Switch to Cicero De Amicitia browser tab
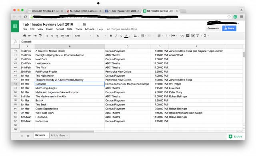The width and height of the screenshot is (256, 156). pyautogui.click(x=46, y=11)
